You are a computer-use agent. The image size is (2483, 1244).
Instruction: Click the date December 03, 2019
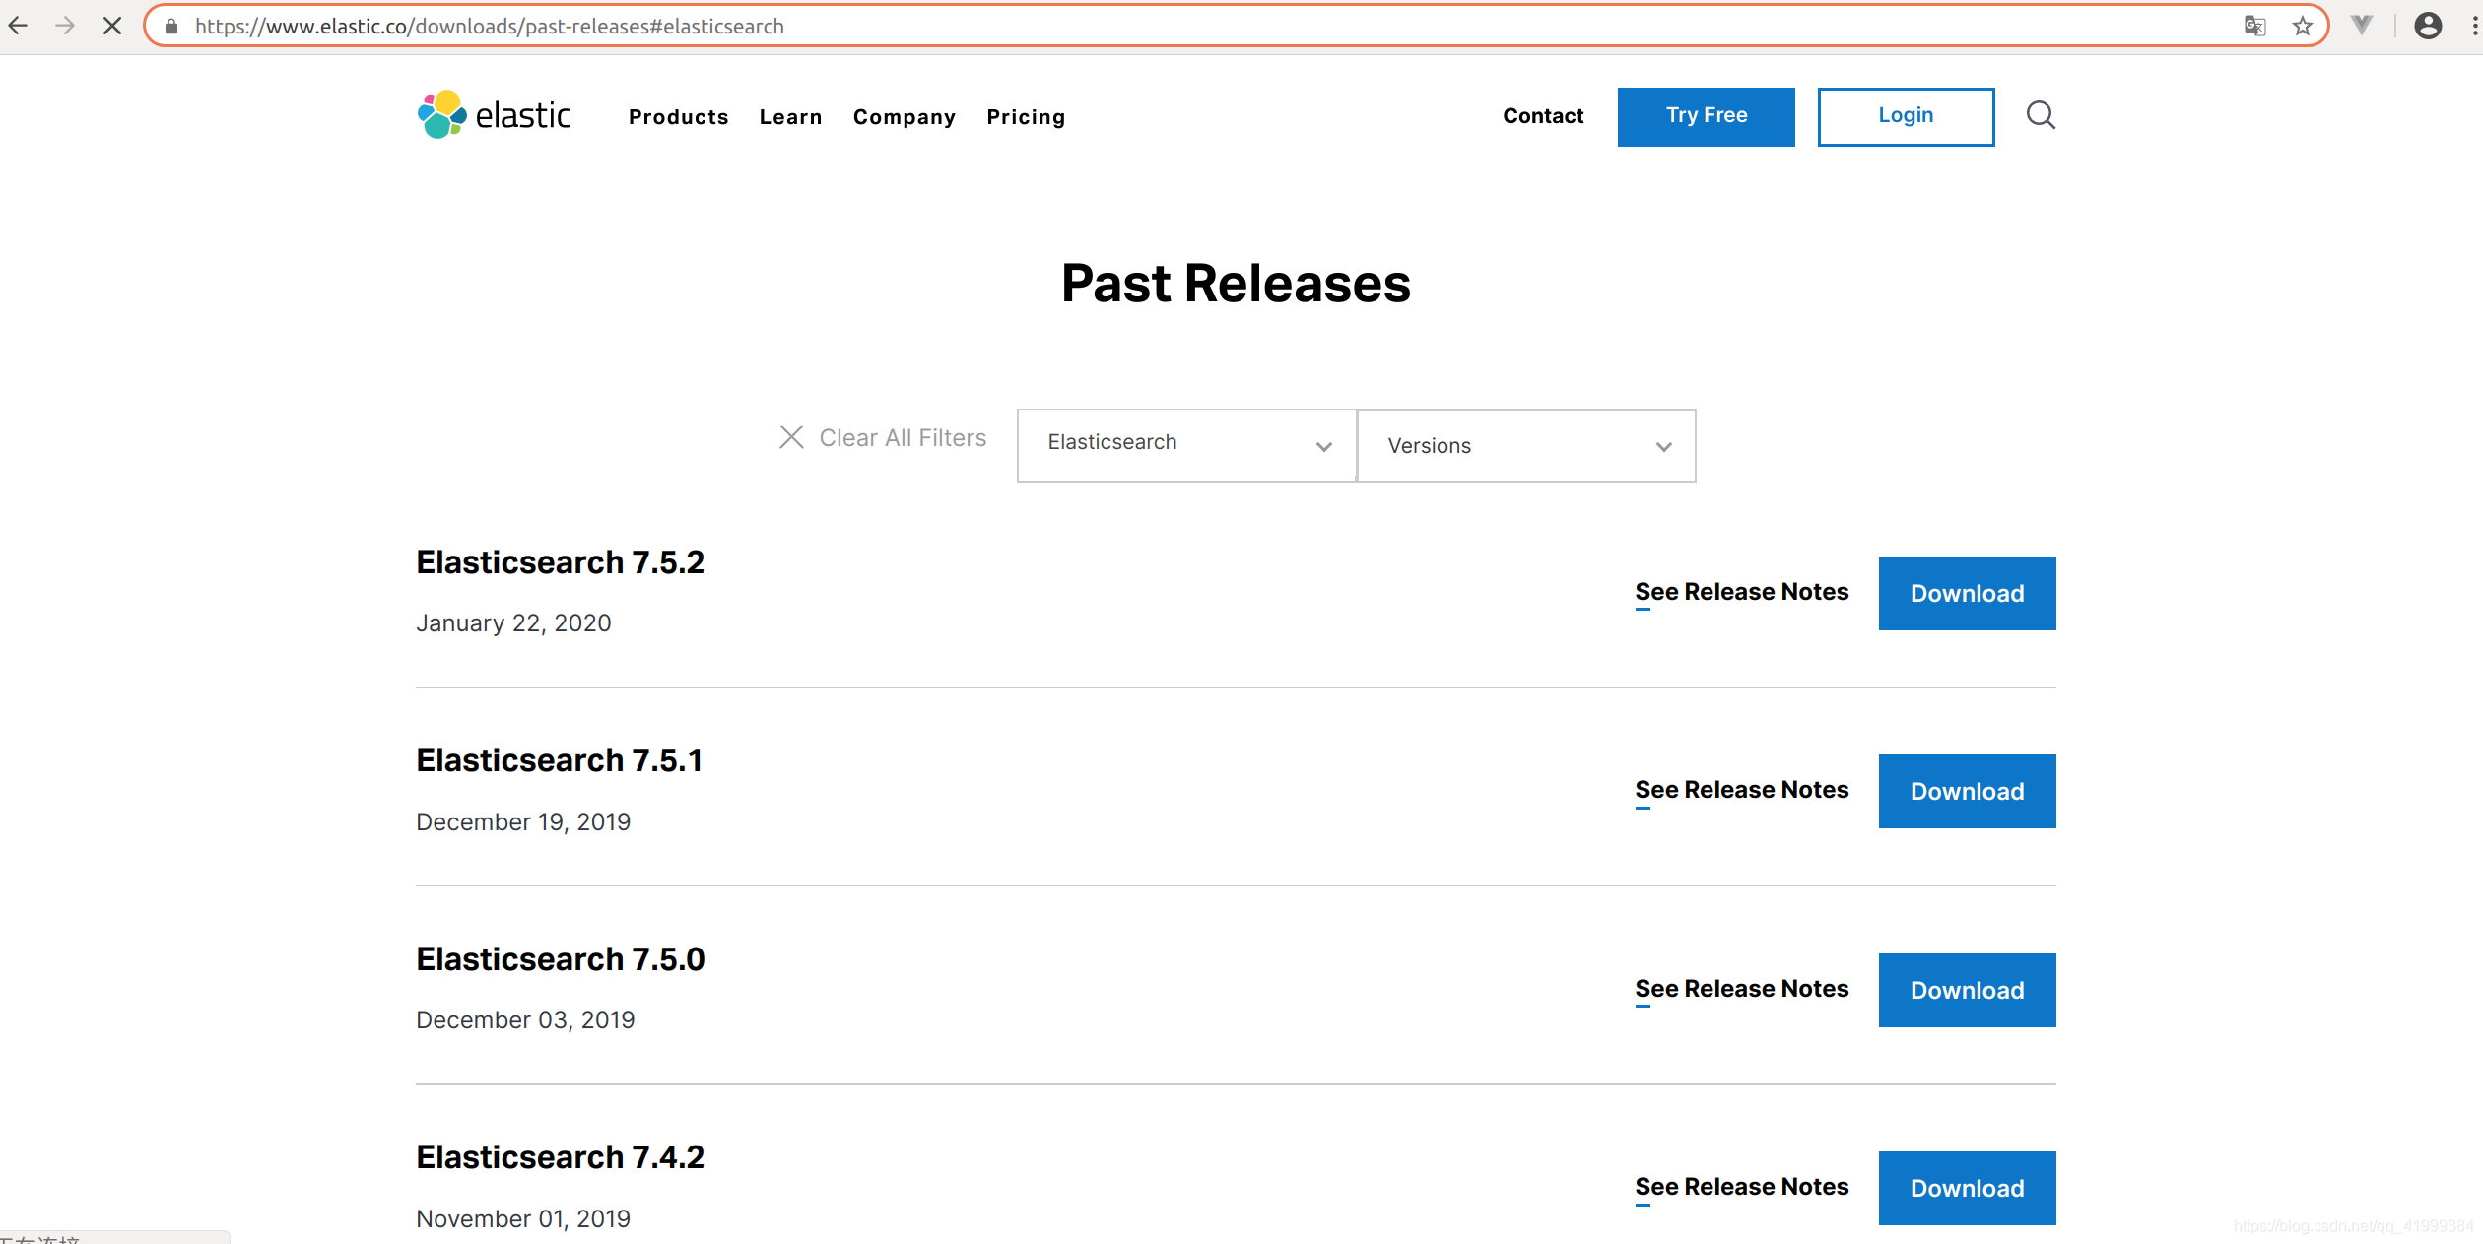[525, 1020]
